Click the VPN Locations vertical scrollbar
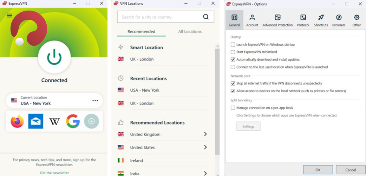Image resolution: width=366 pixels, height=176 pixels. click(217, 102)
